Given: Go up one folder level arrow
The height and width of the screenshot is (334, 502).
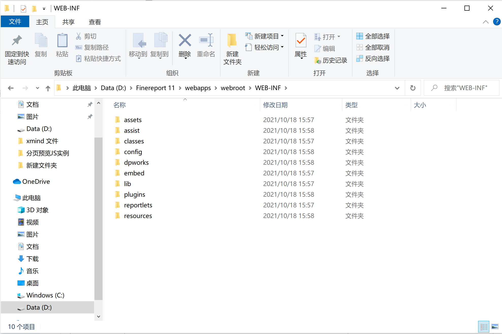Looking at the screenshot, I should pyautogui.click(x=48, y=88).
